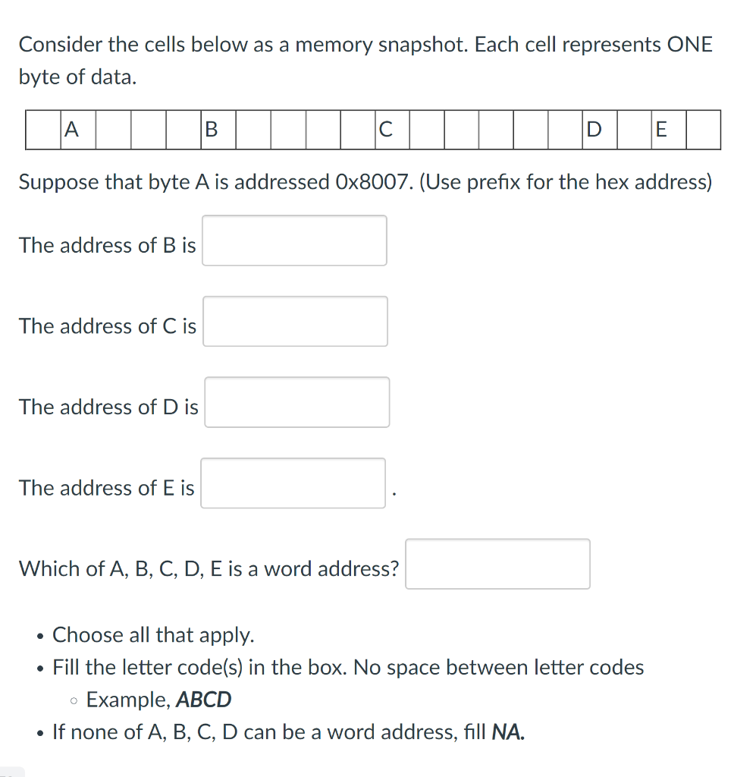
Task: Click the address of D input box
Action: point(296,402)
